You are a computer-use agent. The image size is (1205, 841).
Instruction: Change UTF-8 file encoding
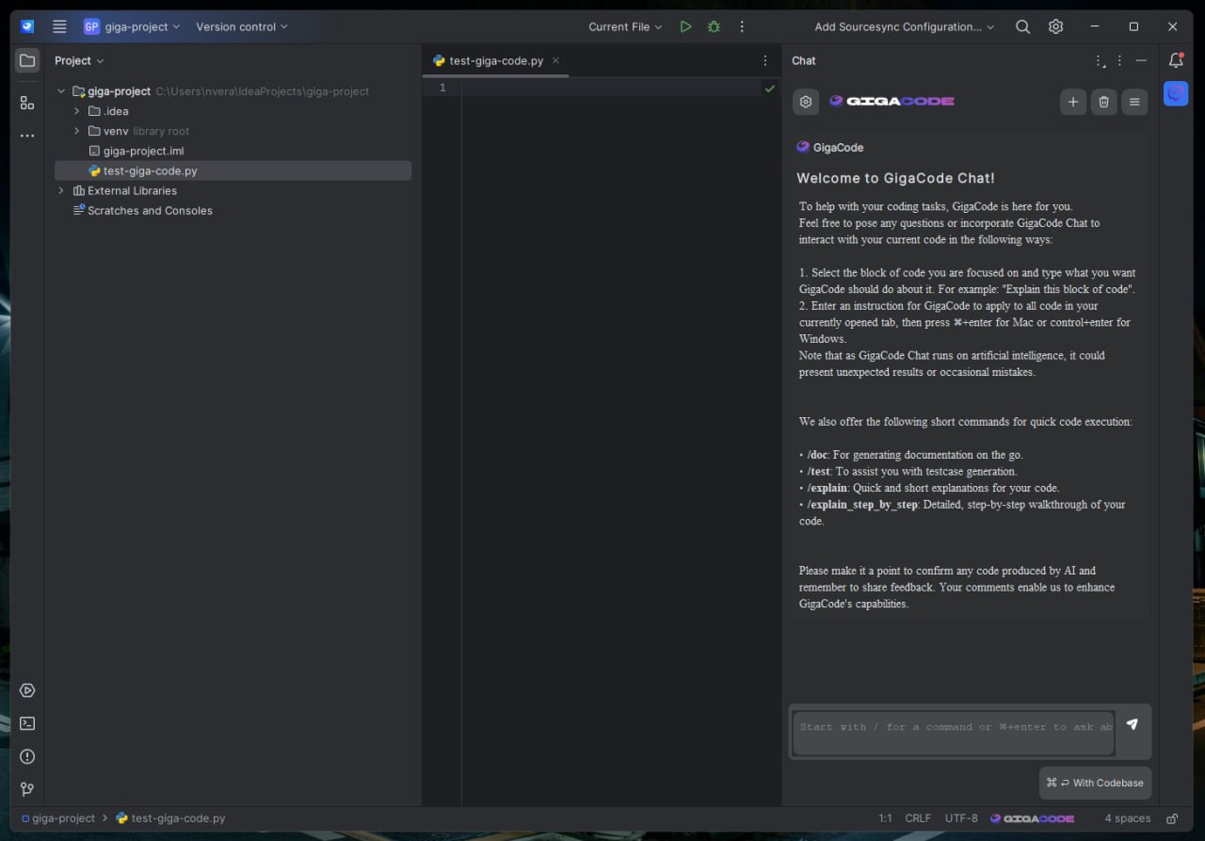point(961,818)
